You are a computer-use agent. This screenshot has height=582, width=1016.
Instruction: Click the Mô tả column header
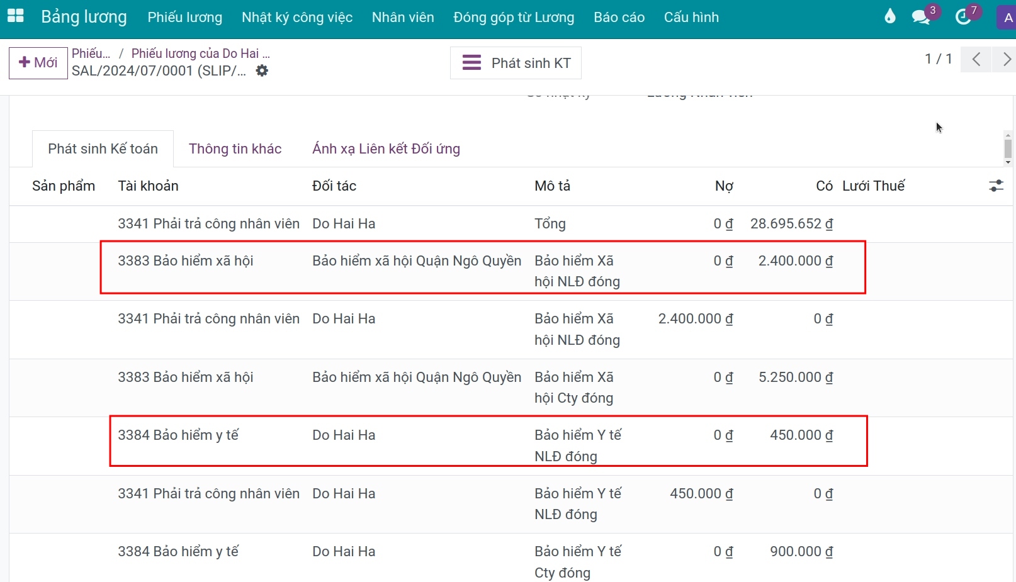tap(552, 186)
